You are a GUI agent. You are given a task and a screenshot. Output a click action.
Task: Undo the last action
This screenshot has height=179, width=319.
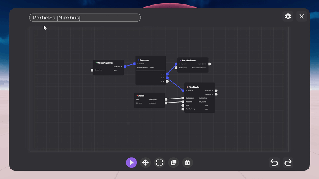(x=274, y=163)
